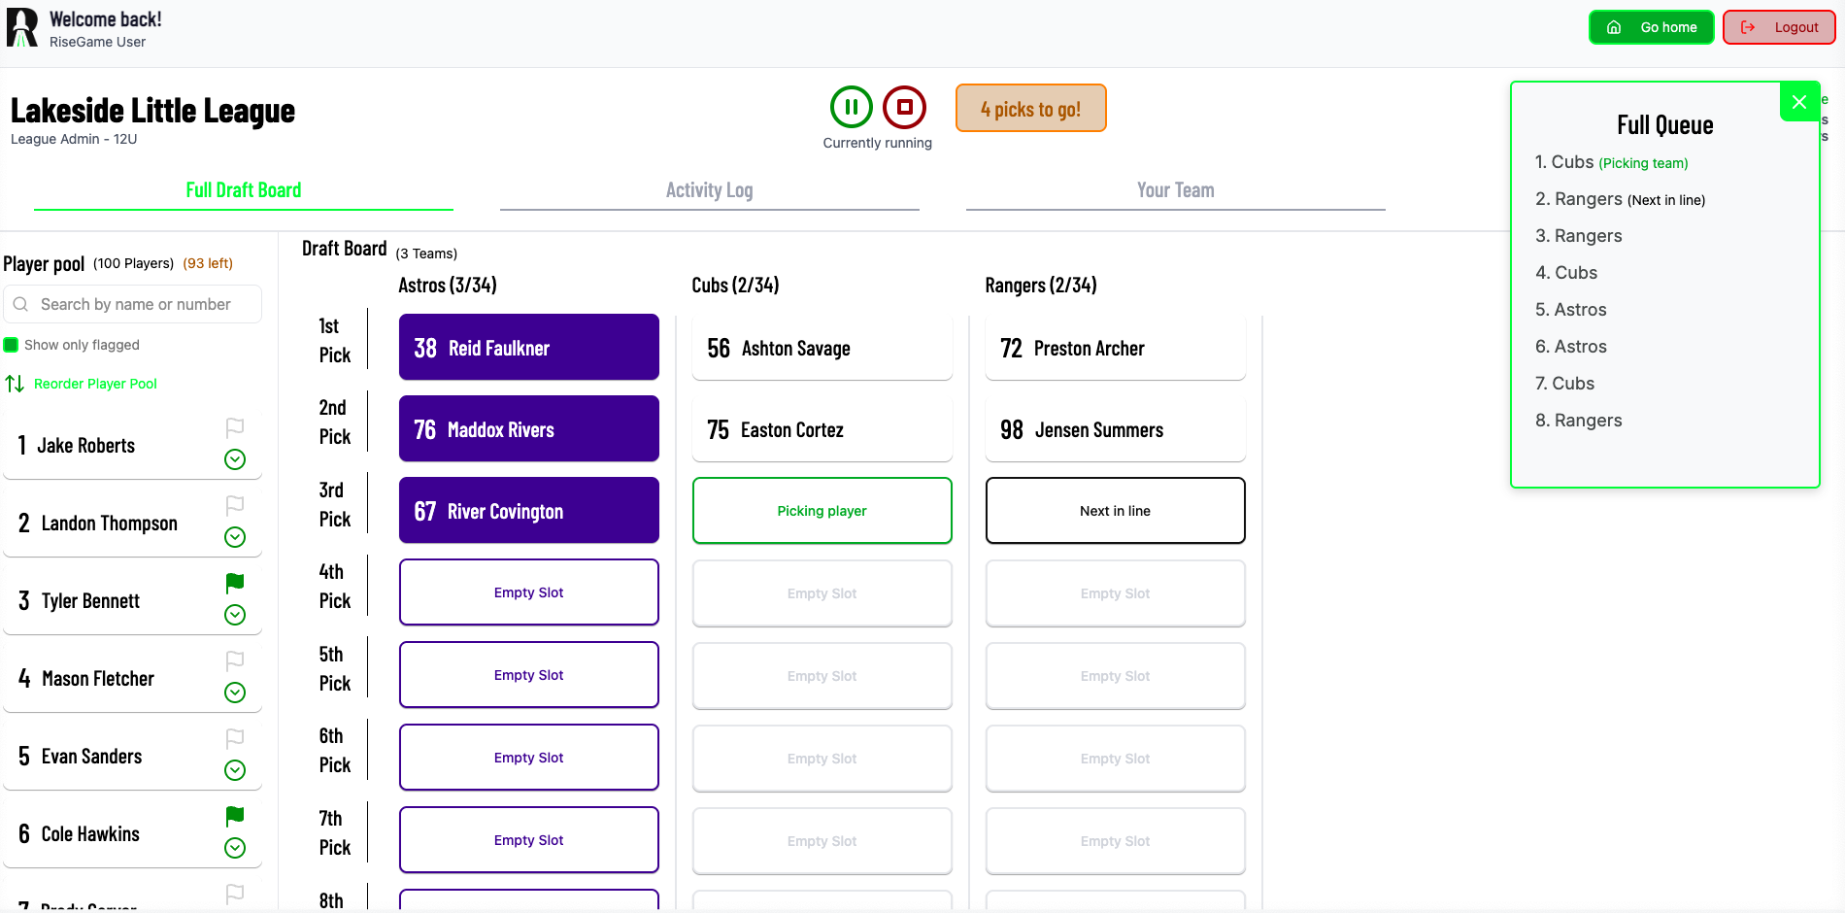Flag Evan Sanders

coord(235,738)
